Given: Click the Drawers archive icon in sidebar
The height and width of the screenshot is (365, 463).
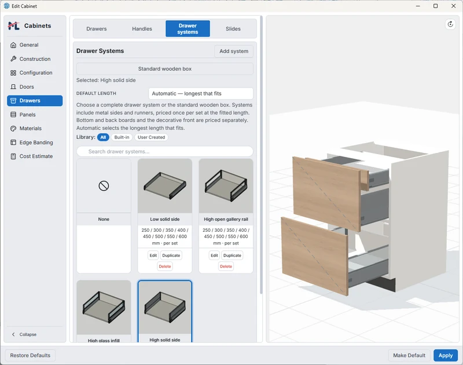Looking at the screenshot, I should (13, 100).
